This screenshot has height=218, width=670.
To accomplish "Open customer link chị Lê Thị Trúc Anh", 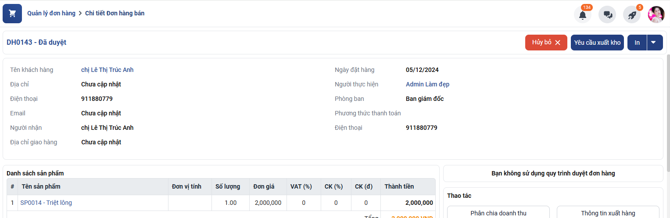I will click(x=107, y=70).
